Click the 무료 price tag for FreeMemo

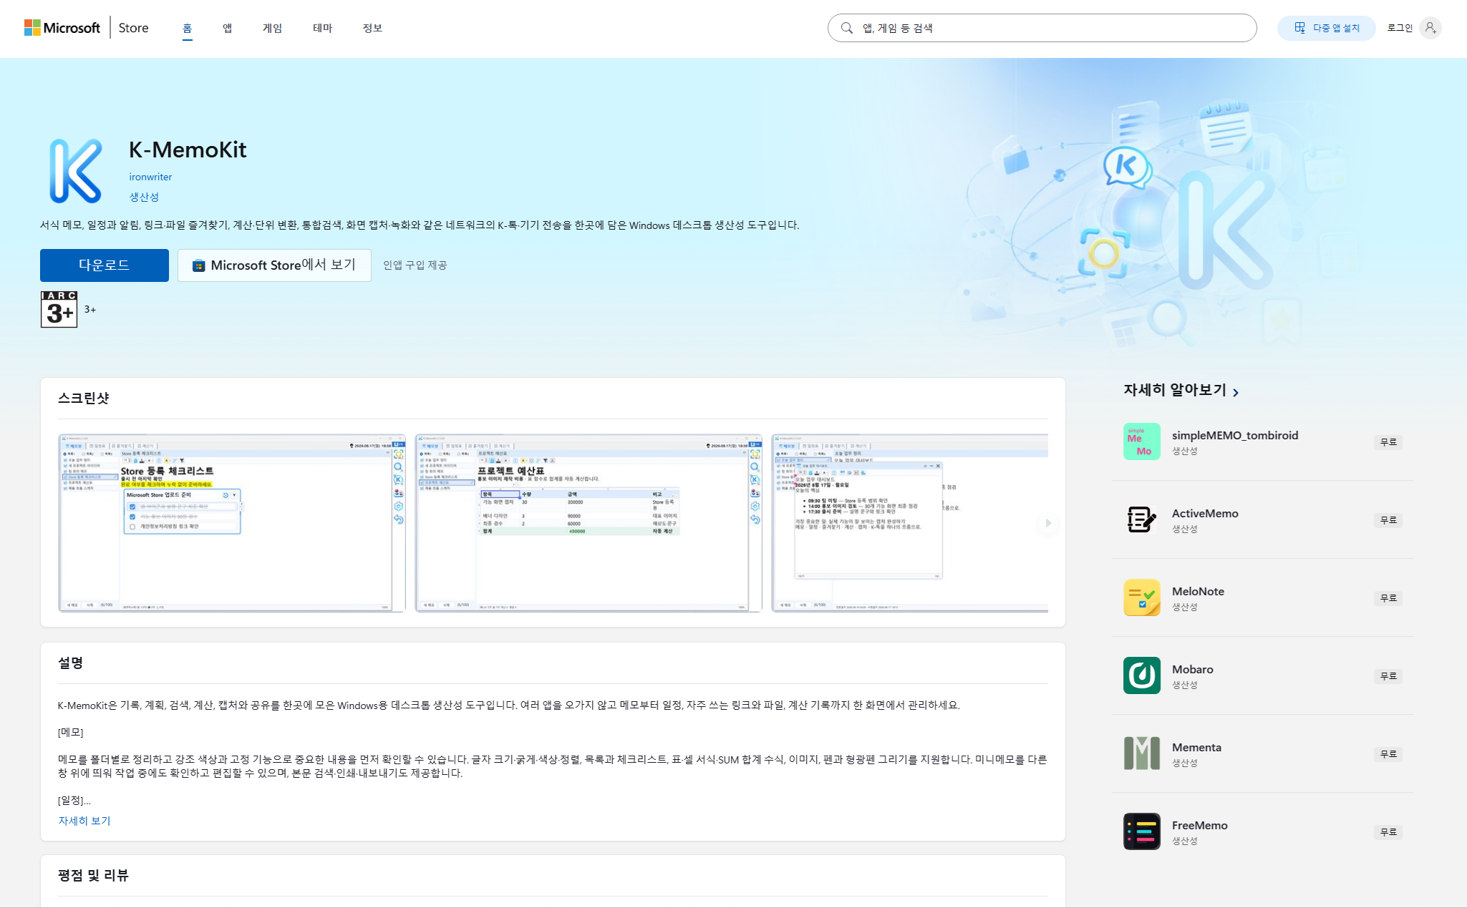(1388, 832)
